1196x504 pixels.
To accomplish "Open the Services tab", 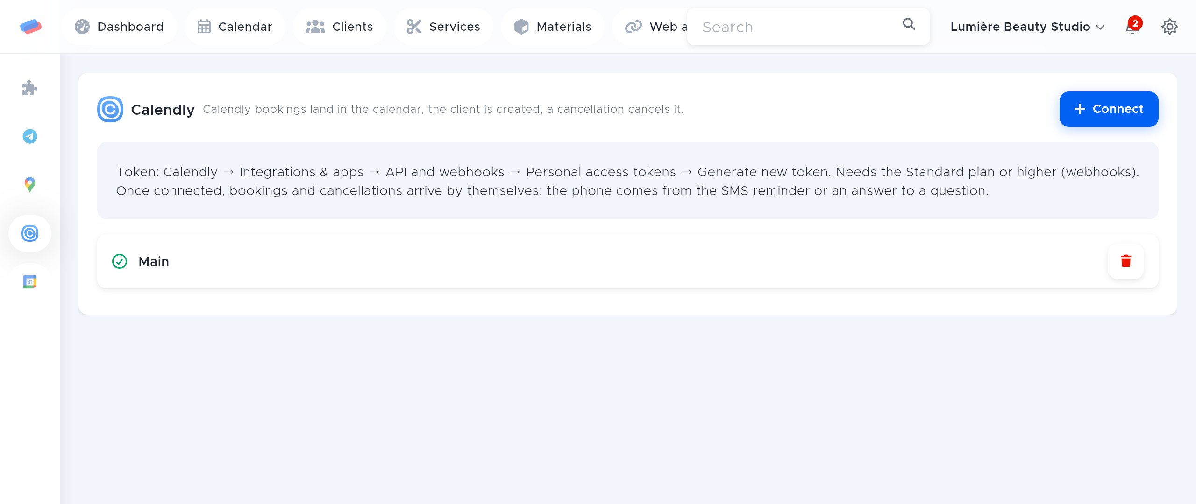I will [x=443, y=27].
